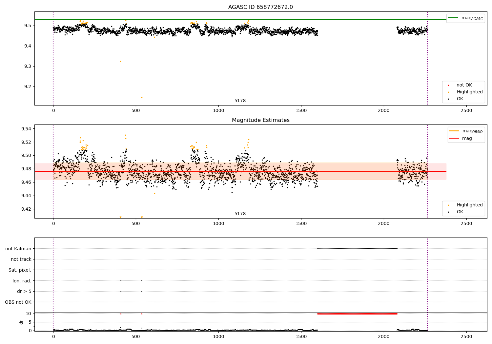Click the 9.54 y-axis tick label
Viewport: 492px width, 344px height.
[x=26, y=129]
